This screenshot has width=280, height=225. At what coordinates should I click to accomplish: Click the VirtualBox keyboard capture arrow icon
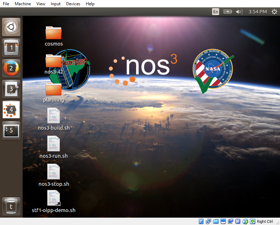click(252, 221)
